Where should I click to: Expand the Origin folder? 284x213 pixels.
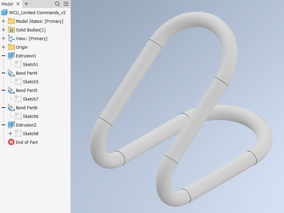[x=3, y=47]
